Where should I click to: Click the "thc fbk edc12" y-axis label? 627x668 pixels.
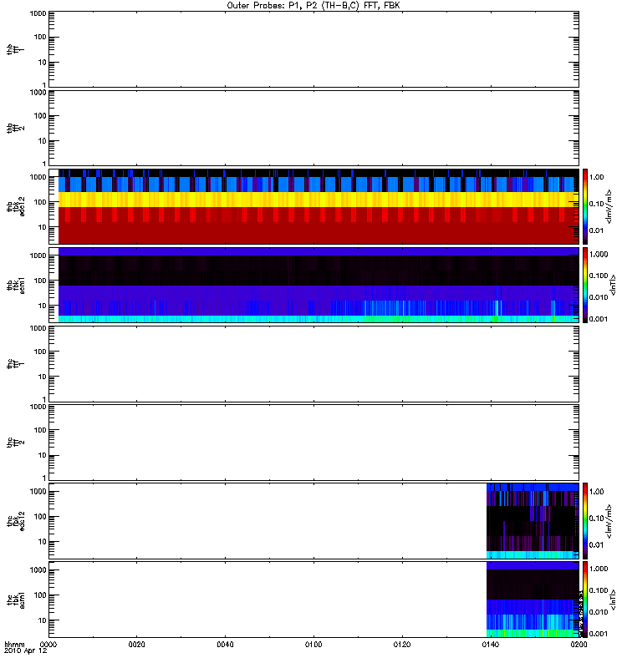tap(15, 521)
